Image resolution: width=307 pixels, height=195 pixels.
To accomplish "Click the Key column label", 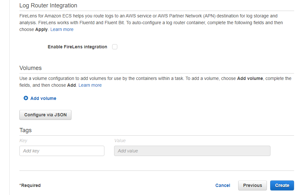I will [x=23, y=141].
